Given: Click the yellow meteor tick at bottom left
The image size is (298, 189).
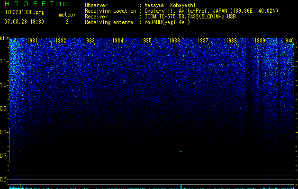Looking at the screenshot, I should click(x=20, y=186).
